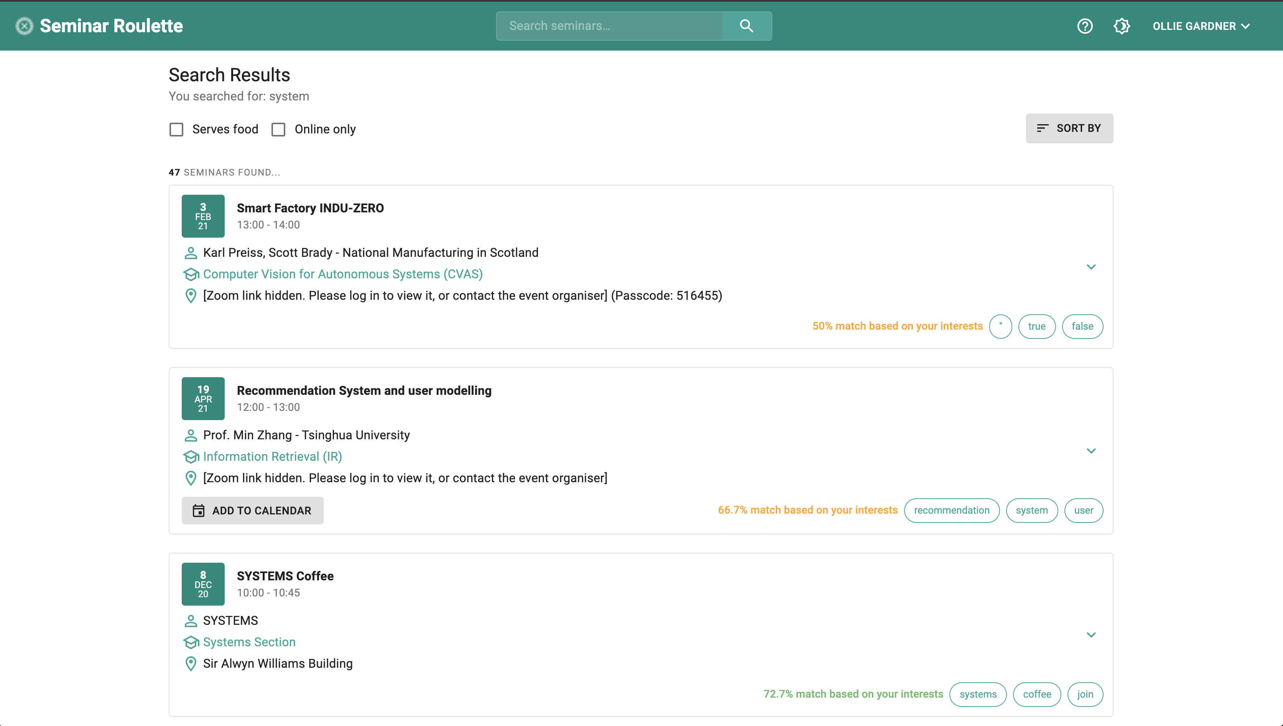Image resolution: width=1283 pixels, height=726 pixels.
Task: Open the Information Retrieval (IR) group link
Action: pos(273,457)
